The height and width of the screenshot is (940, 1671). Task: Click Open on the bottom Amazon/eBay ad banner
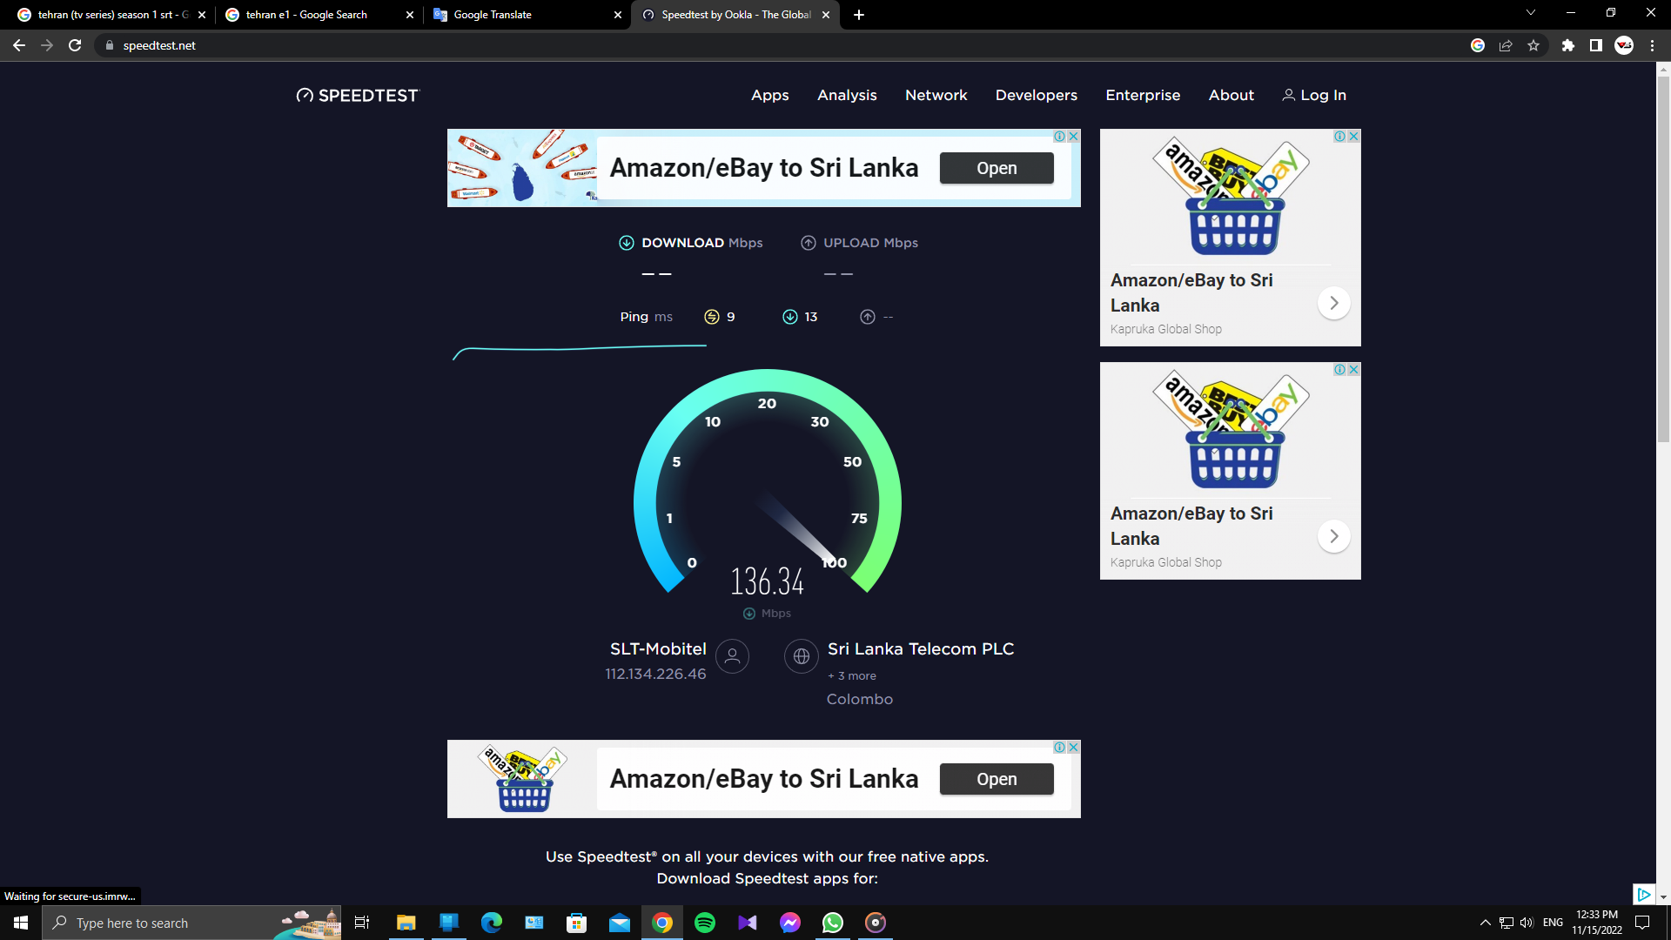click(997, 779)
